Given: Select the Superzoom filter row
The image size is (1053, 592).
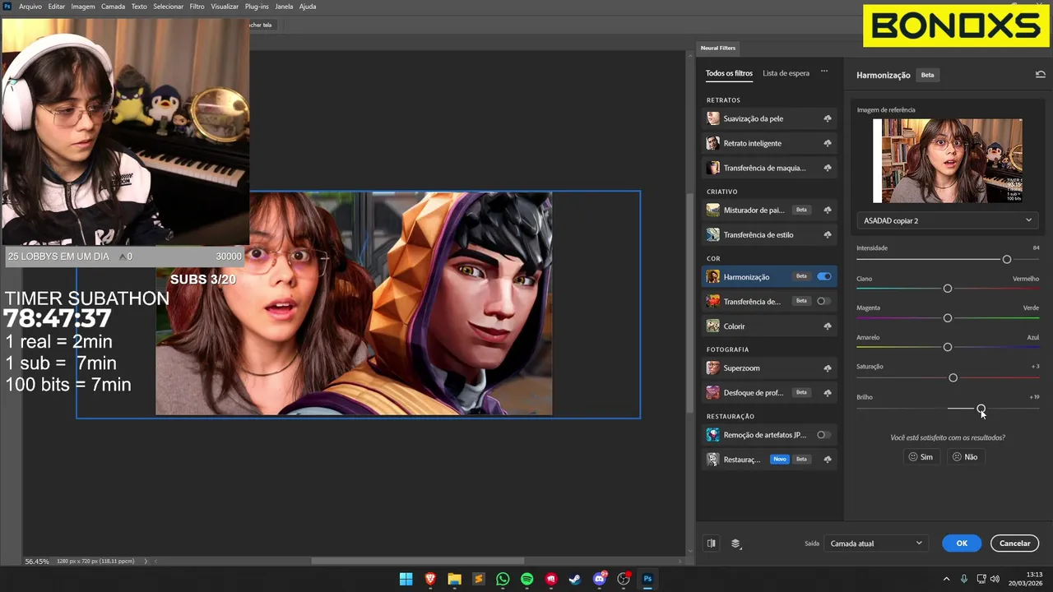Looking at the screenshot, I should click(768, 368).
